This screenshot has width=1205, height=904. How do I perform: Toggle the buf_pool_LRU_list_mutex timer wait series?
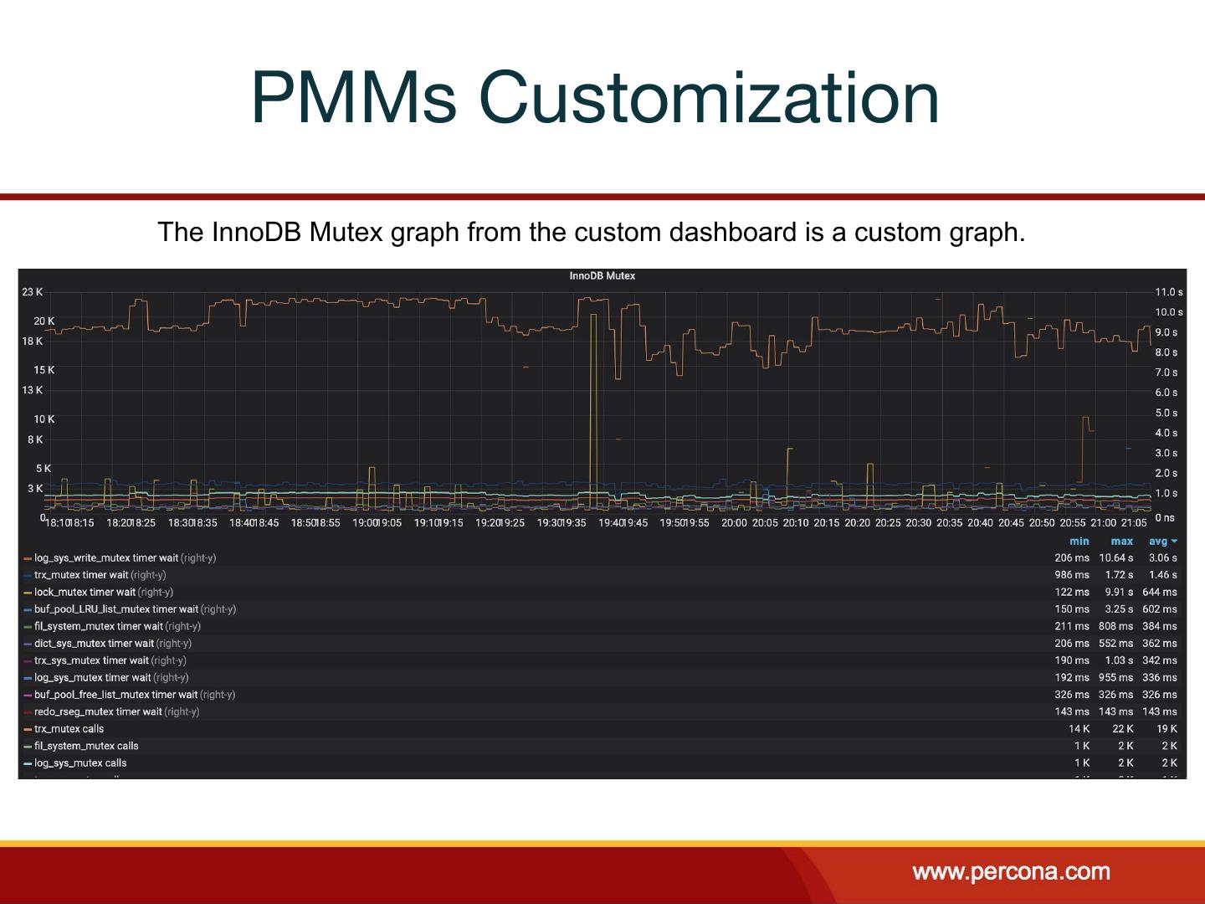click(x=116, y=609)
